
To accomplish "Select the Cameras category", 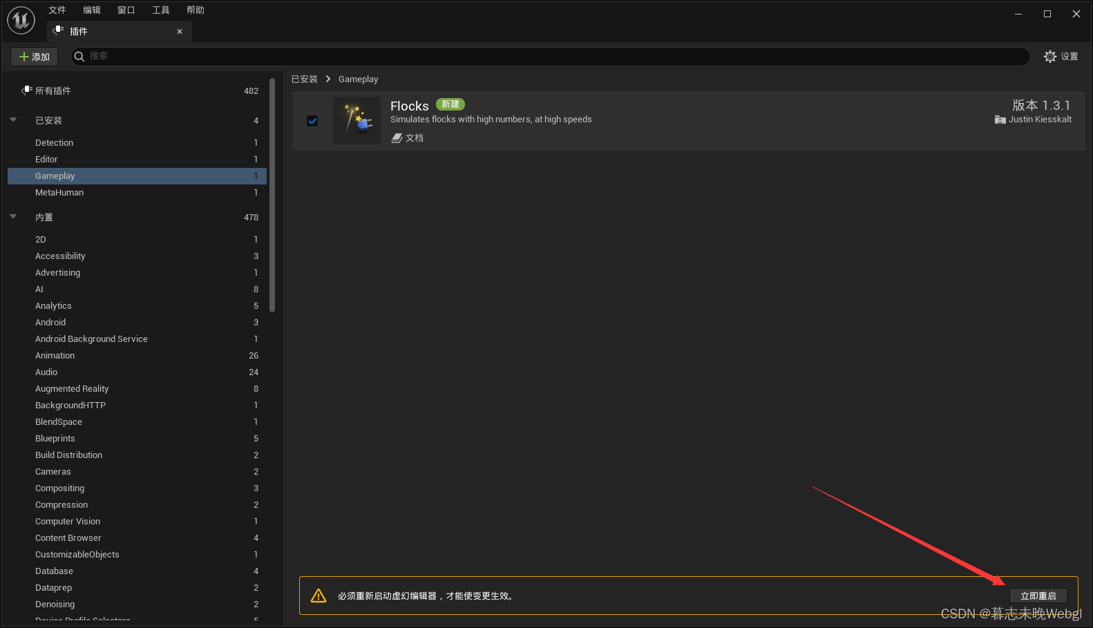I will tap(137, 472).
